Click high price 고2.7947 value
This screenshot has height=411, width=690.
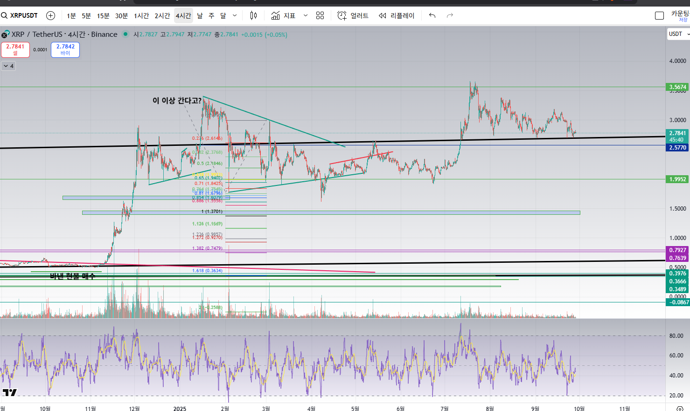(x=172, y=34)
